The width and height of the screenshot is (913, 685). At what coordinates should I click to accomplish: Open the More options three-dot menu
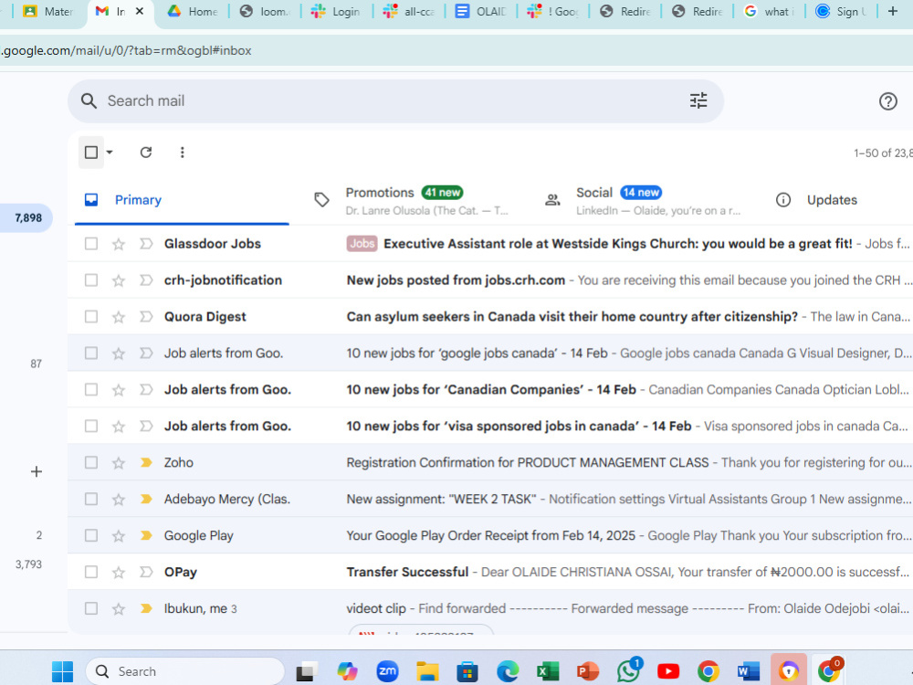click(183, 152)
